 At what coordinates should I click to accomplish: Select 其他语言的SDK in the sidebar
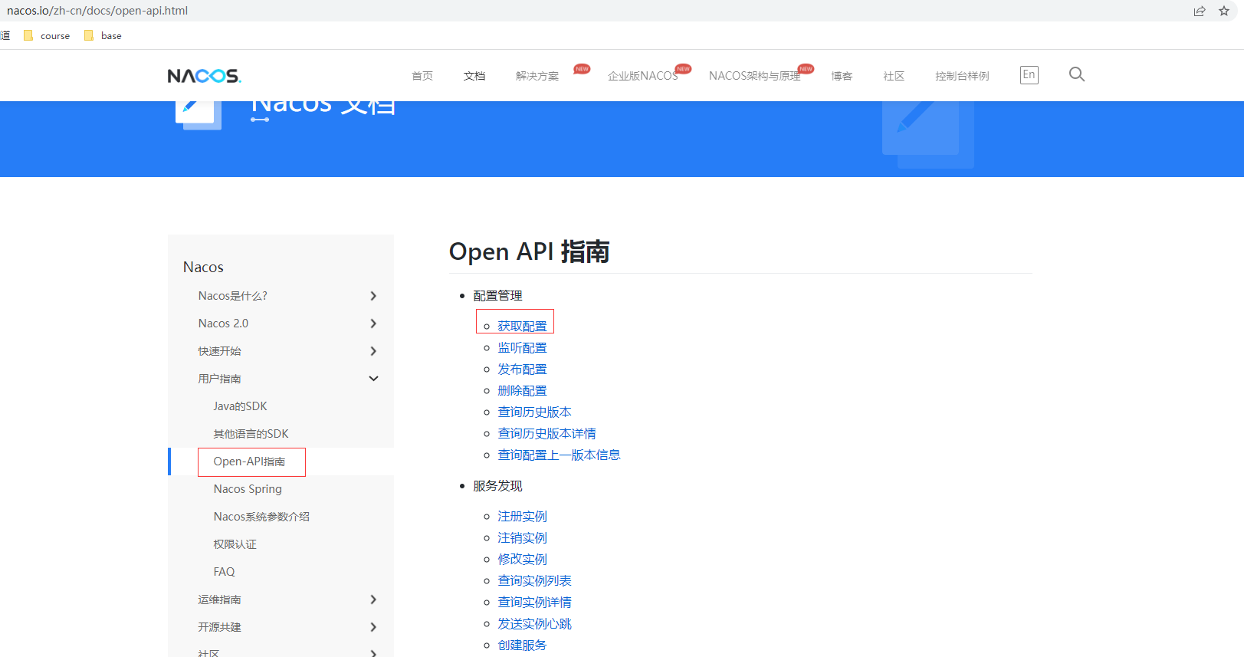pos(251,434)
